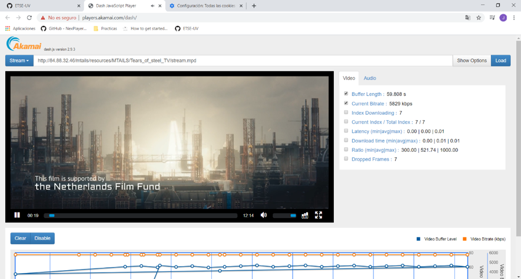Image resolution: width=521 pixels, height=279 pixels.
Task: Switch to the Audio tab
Action: [370, 78]
